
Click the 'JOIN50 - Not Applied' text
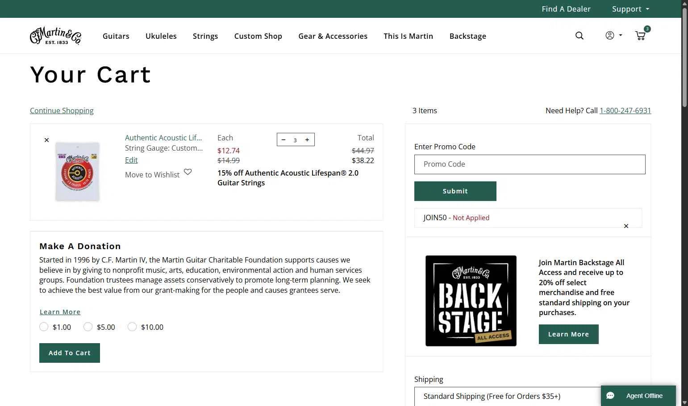click(x=456, y=217)
